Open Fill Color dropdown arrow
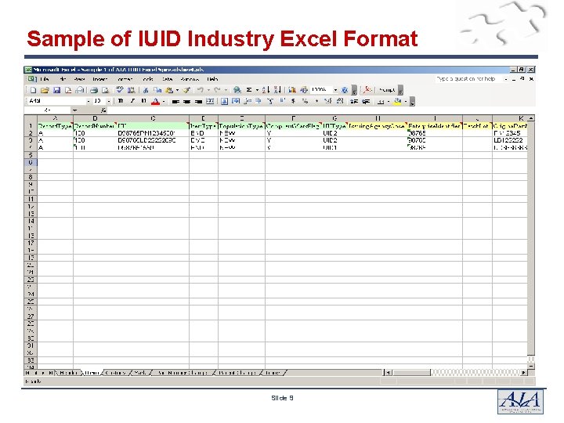564x423 pixels. click(x=406, y=102)
